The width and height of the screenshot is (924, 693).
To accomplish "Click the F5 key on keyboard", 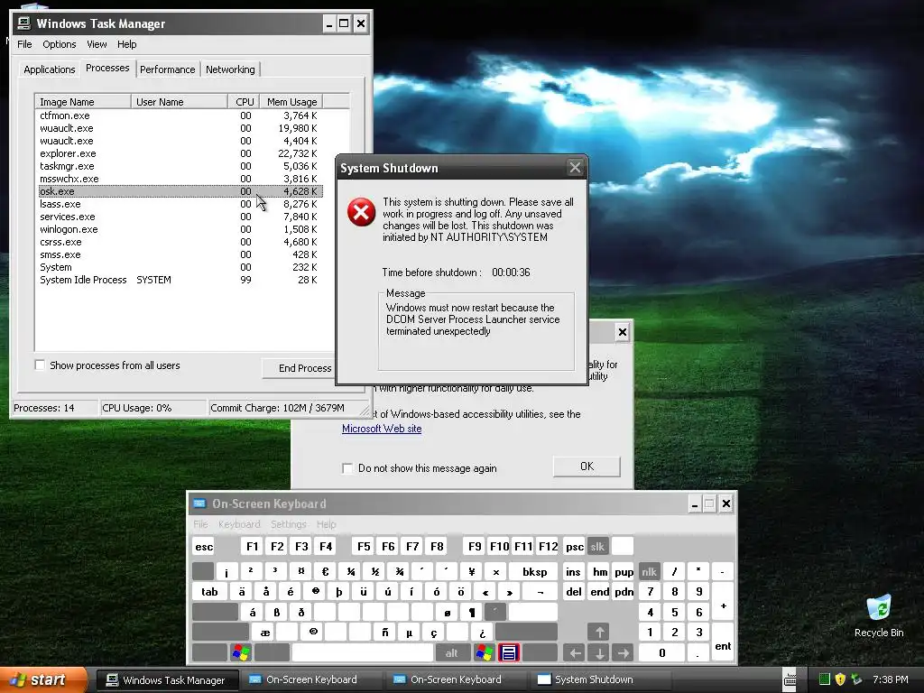I will click(x=364, y=546).
